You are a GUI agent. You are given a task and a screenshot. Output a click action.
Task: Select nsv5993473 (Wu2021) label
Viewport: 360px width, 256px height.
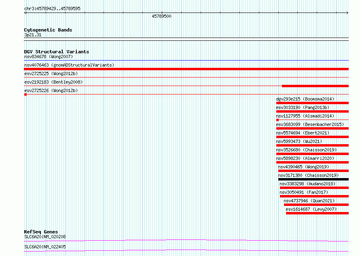point(299,141)
